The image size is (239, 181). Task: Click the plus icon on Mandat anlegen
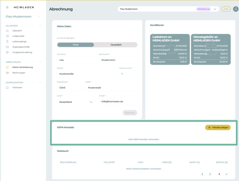(209, 127)
